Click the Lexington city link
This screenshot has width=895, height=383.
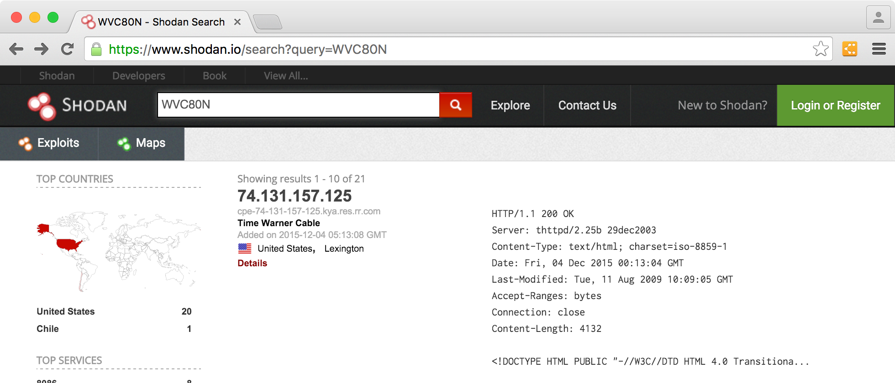(344, 248)
